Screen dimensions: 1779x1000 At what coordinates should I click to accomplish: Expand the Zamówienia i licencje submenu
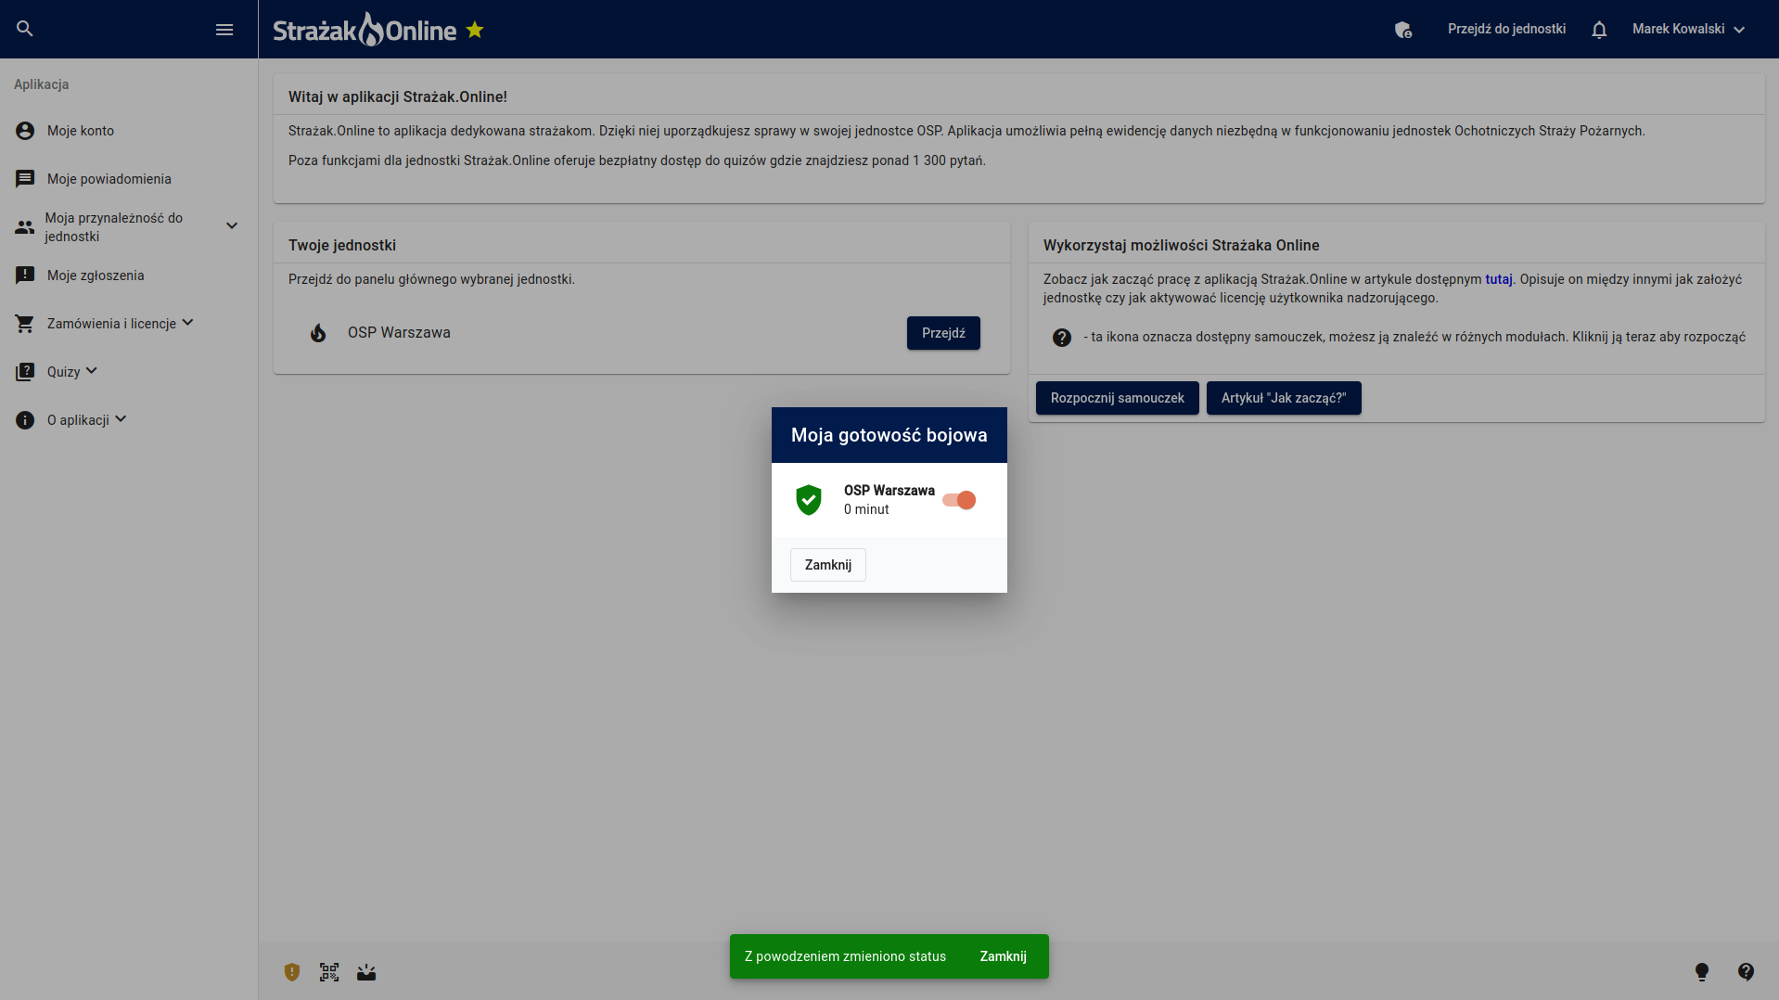[187, 323]
